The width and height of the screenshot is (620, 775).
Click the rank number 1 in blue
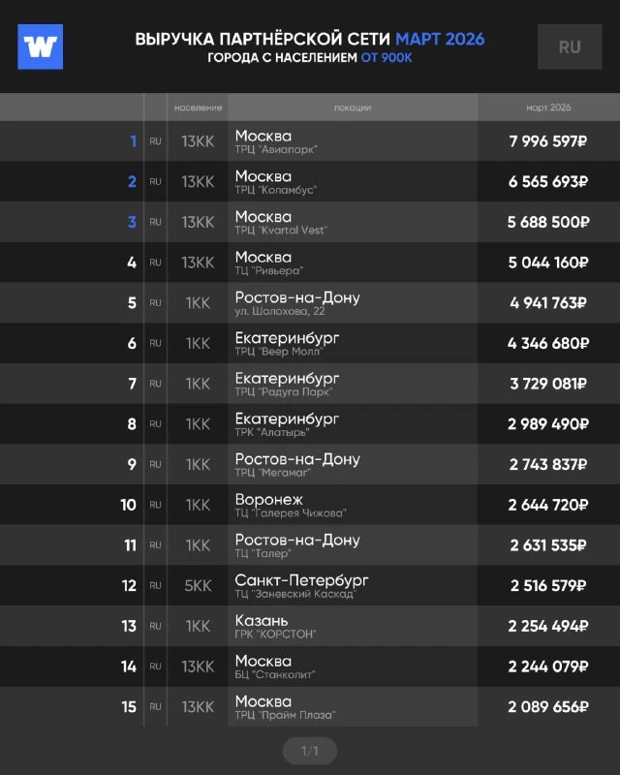pos(133,141)
